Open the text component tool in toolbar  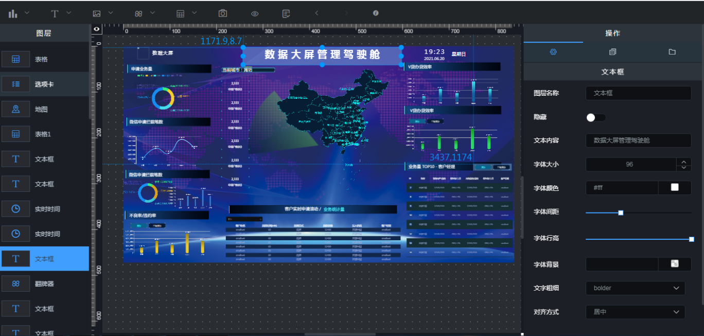55,13
